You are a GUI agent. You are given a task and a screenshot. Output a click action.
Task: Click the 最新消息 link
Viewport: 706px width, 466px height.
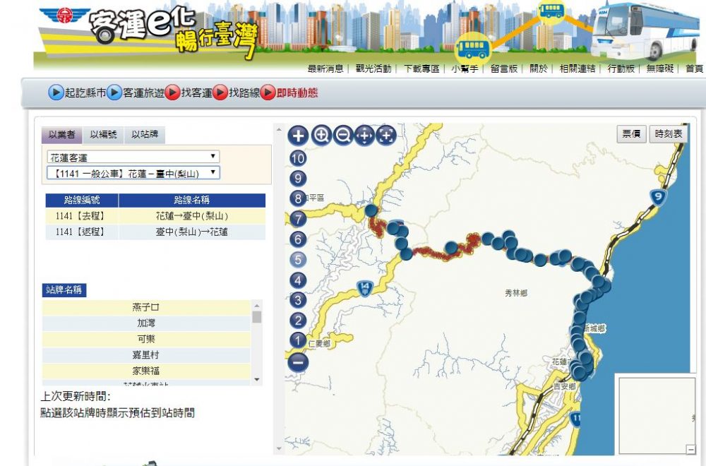325,68
